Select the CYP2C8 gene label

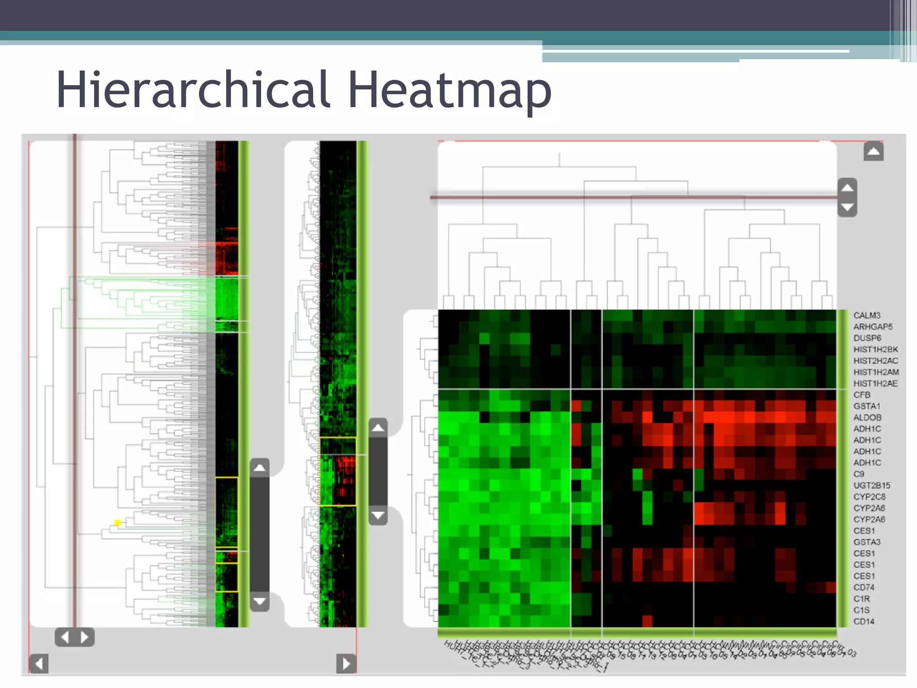[x=869, y=497]
